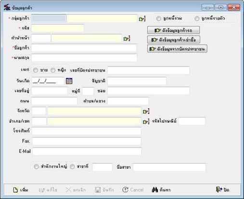244x199 pixels.
Task: Open the lookup icon next to กลุ่มลูกค้า
Action: click(x=142, y=19)
